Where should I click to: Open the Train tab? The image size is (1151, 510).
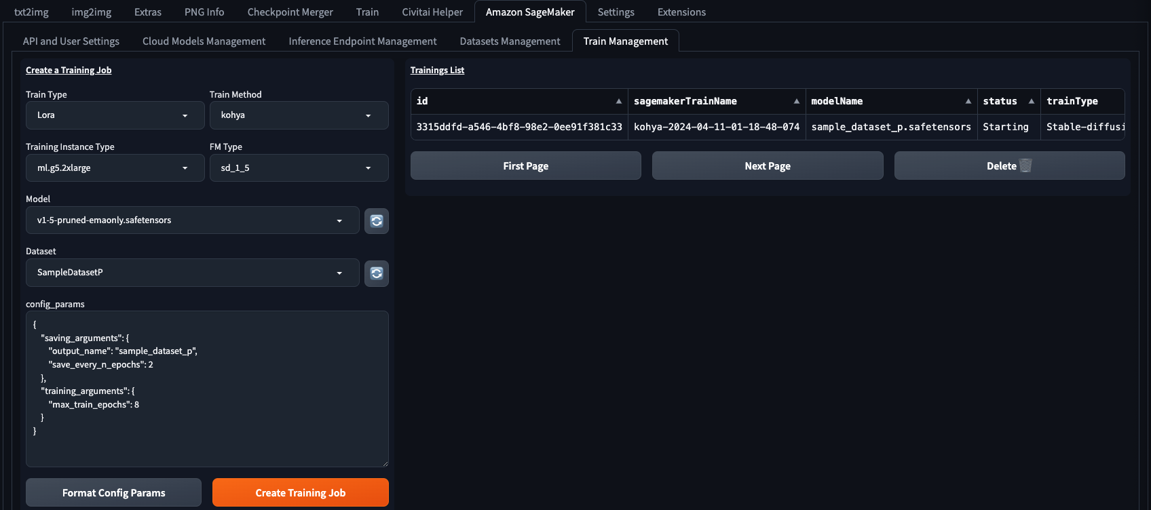368,12
